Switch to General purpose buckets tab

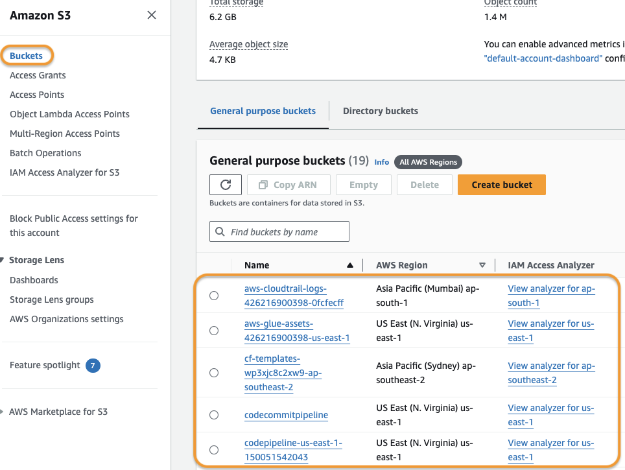tap(263, 111)
